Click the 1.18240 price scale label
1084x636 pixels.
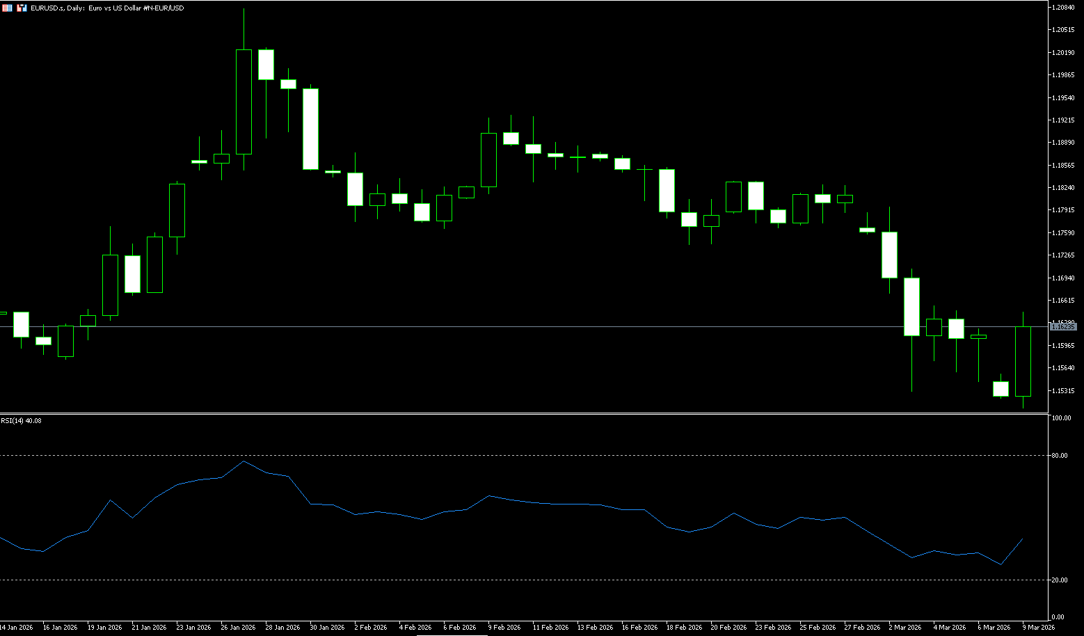1063,188
